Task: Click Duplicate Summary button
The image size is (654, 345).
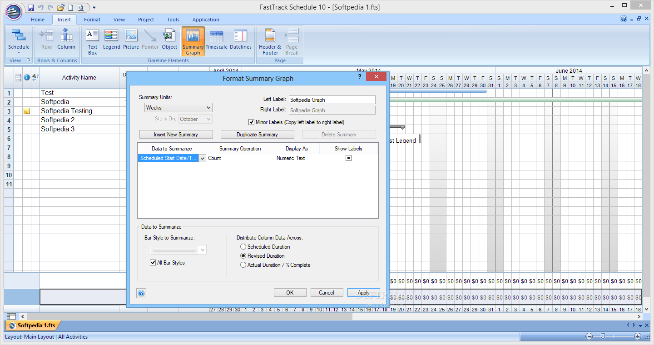Action: point(258,135)
